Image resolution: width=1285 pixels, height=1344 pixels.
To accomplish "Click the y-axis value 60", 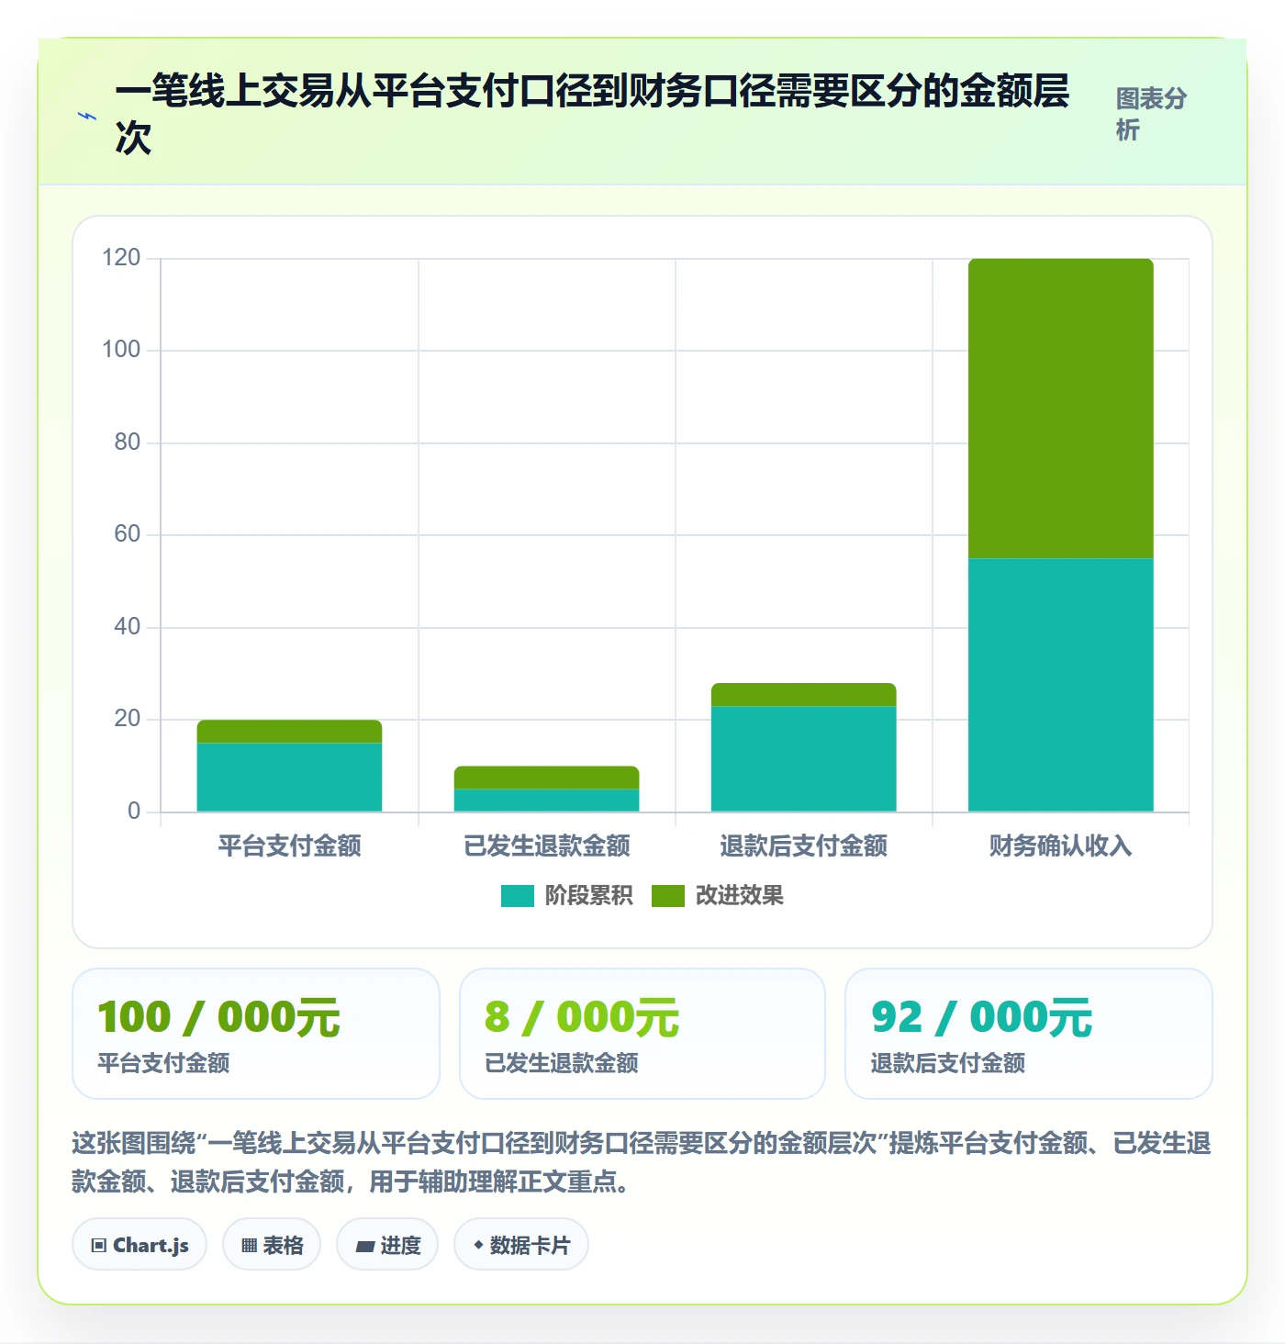I will (x=128, y=534).
